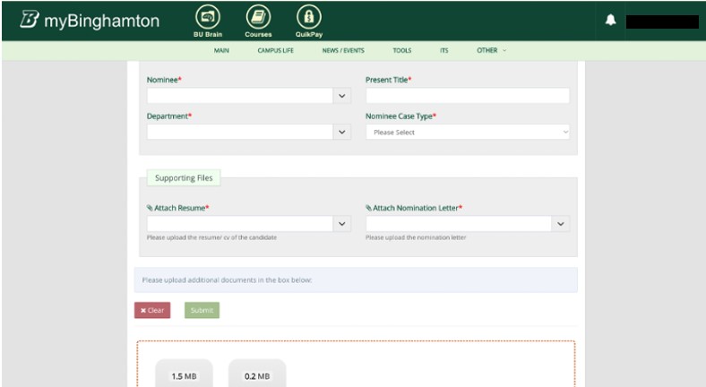Open the Attach Nomination Letter dropdown
The image size is (706, 387).
click(x=561, y=224)
